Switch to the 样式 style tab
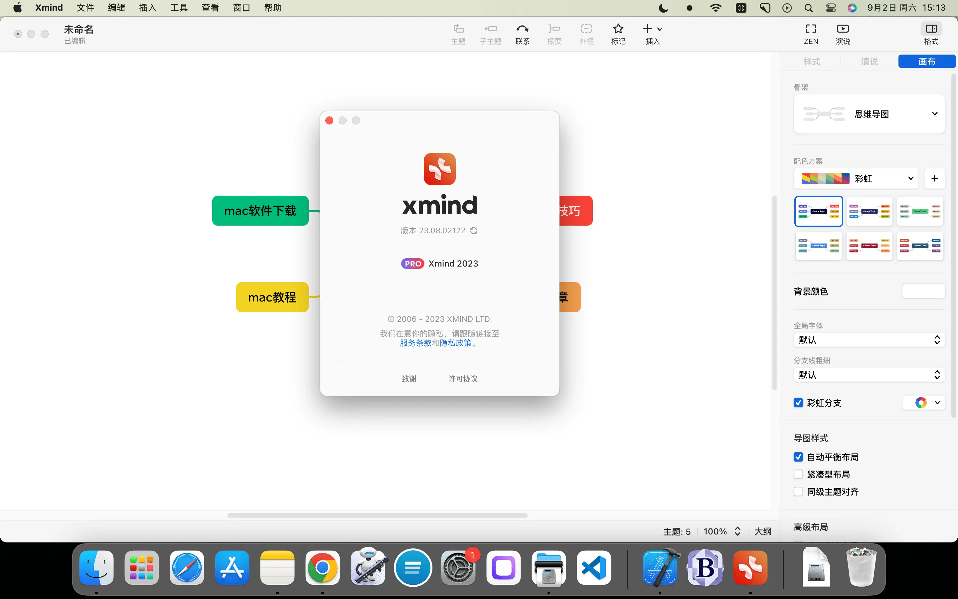 click(x=811, y=62)
